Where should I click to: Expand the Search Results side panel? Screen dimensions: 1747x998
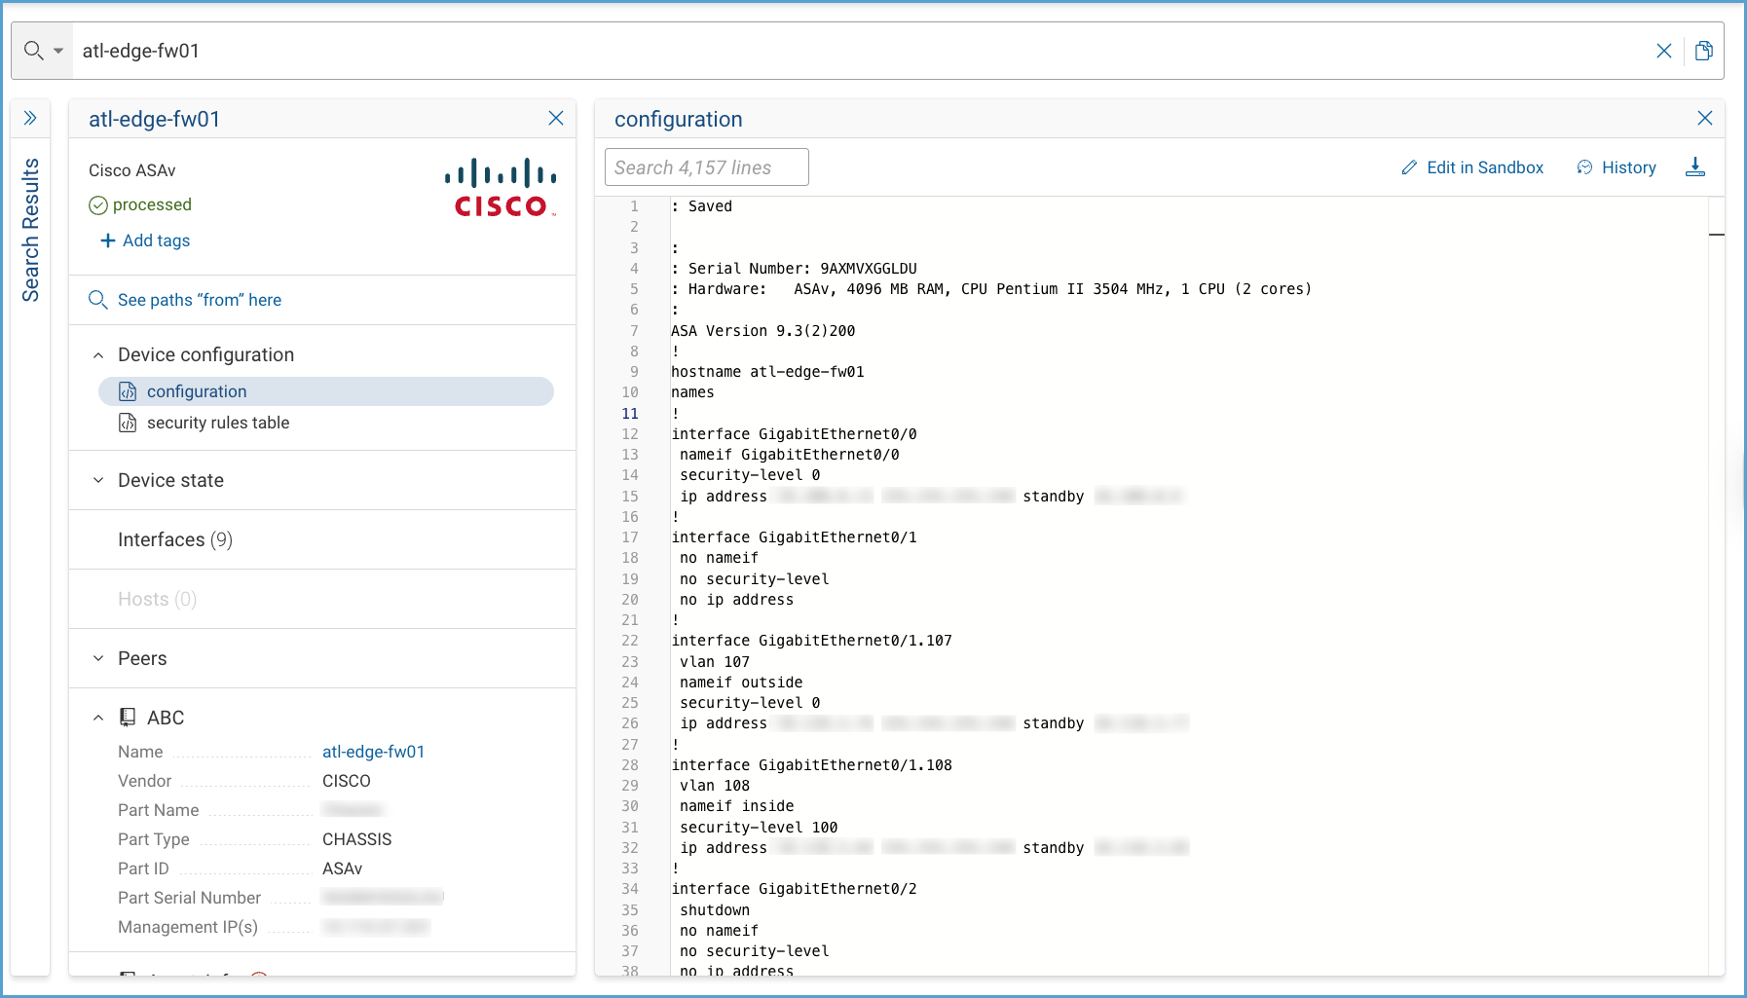pyautogui.click(x=30, y=118)
